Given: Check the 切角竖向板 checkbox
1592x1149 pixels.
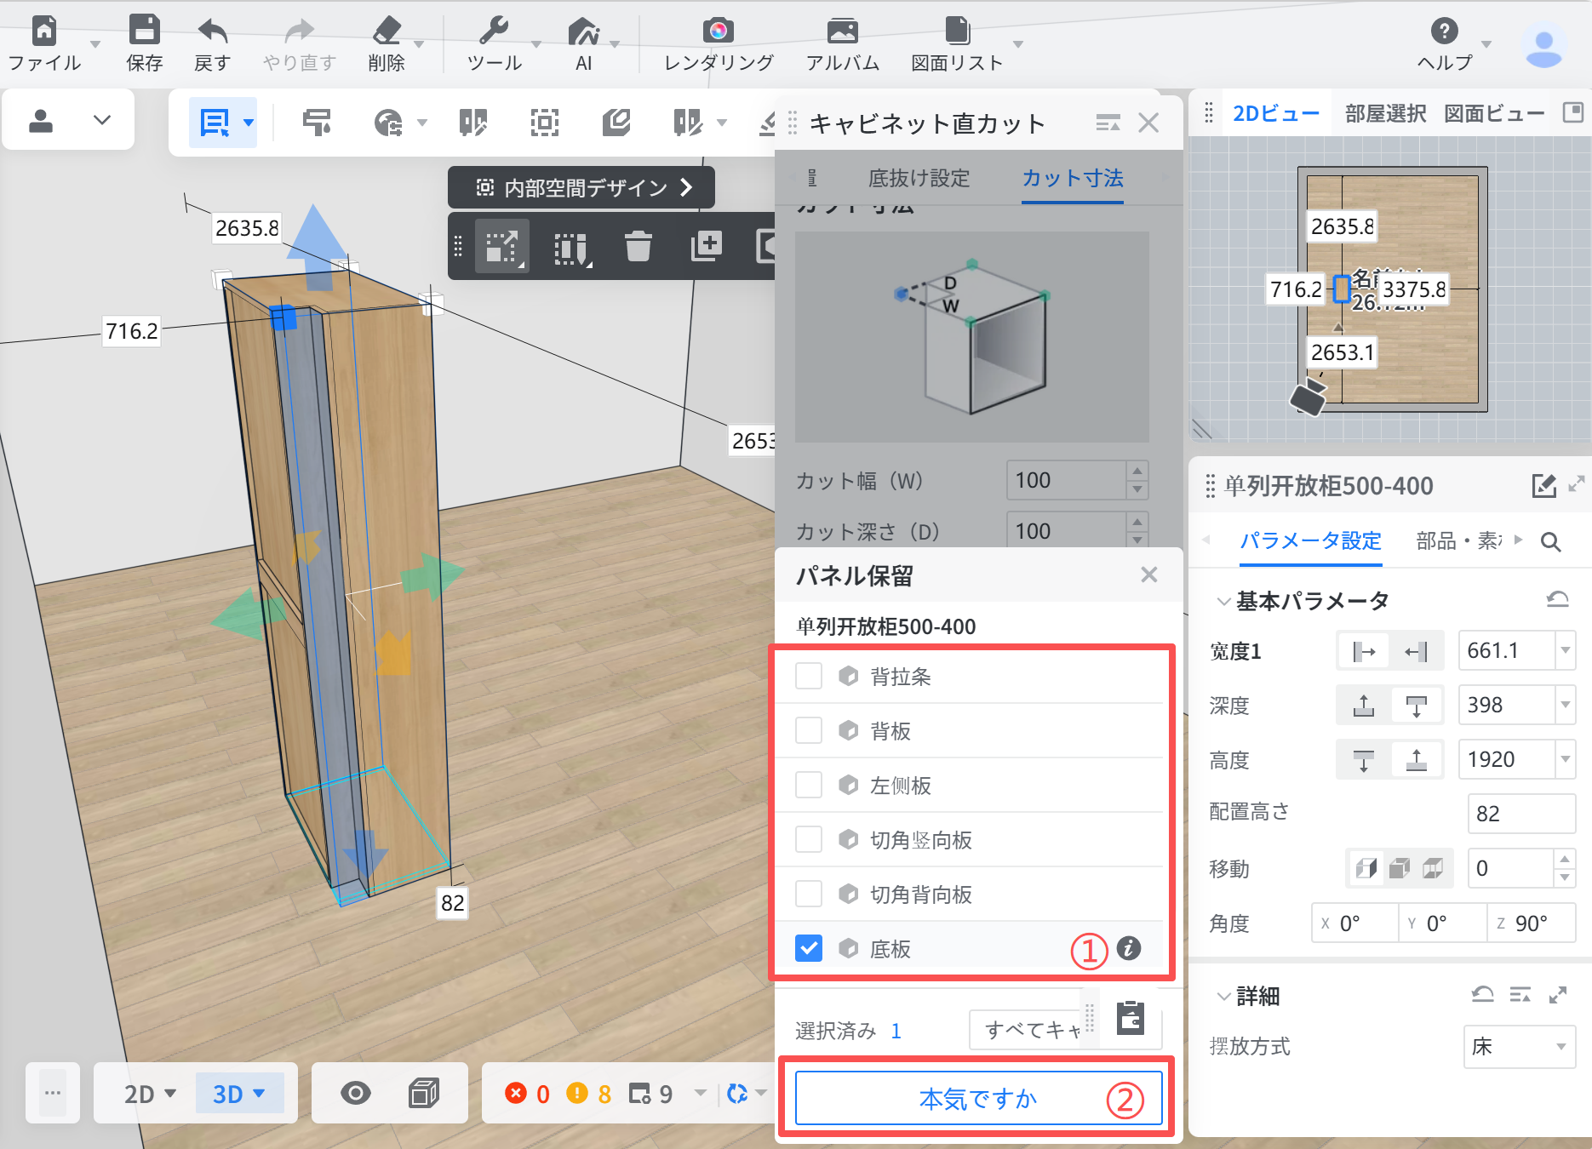Looking at the screenshot, I should 808,839.
